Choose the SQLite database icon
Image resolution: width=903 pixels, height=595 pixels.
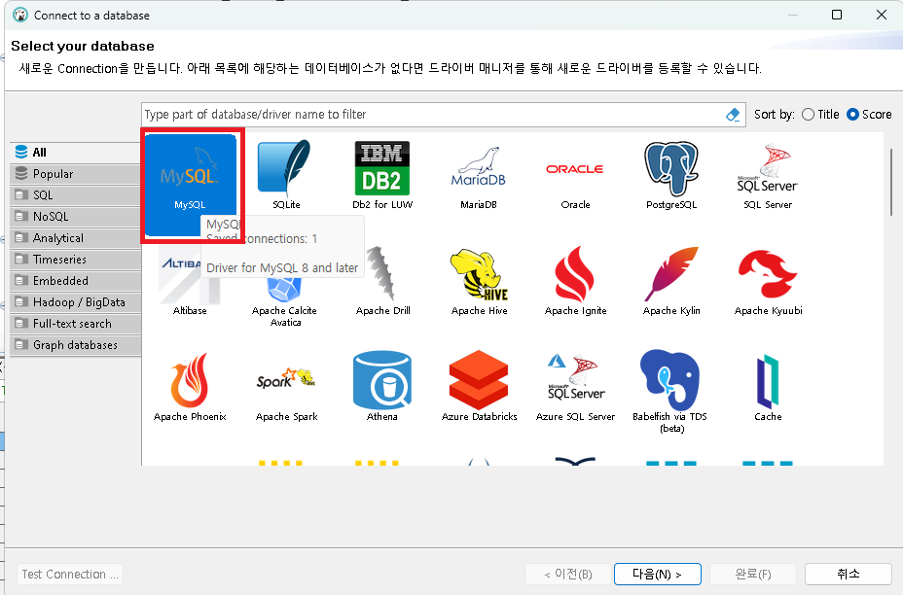point(286,174)
